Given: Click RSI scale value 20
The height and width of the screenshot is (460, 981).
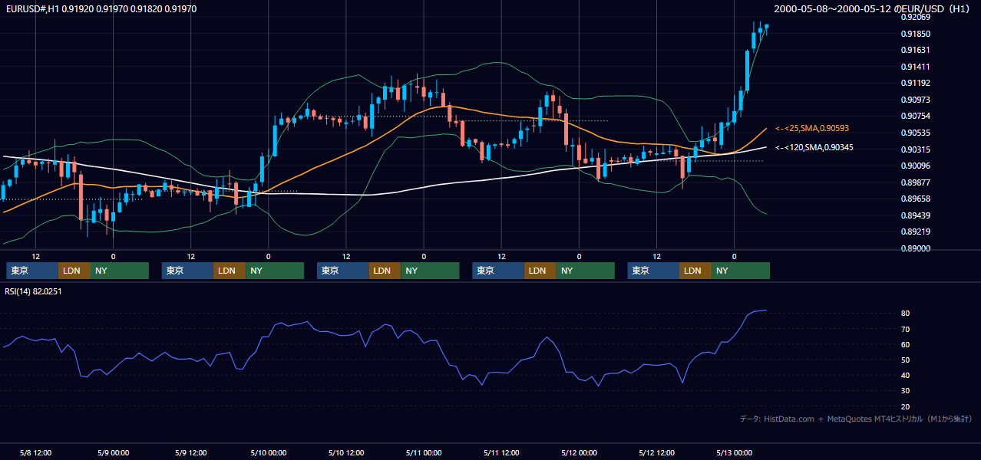Looking at the screenshot, I should (906, 406).
